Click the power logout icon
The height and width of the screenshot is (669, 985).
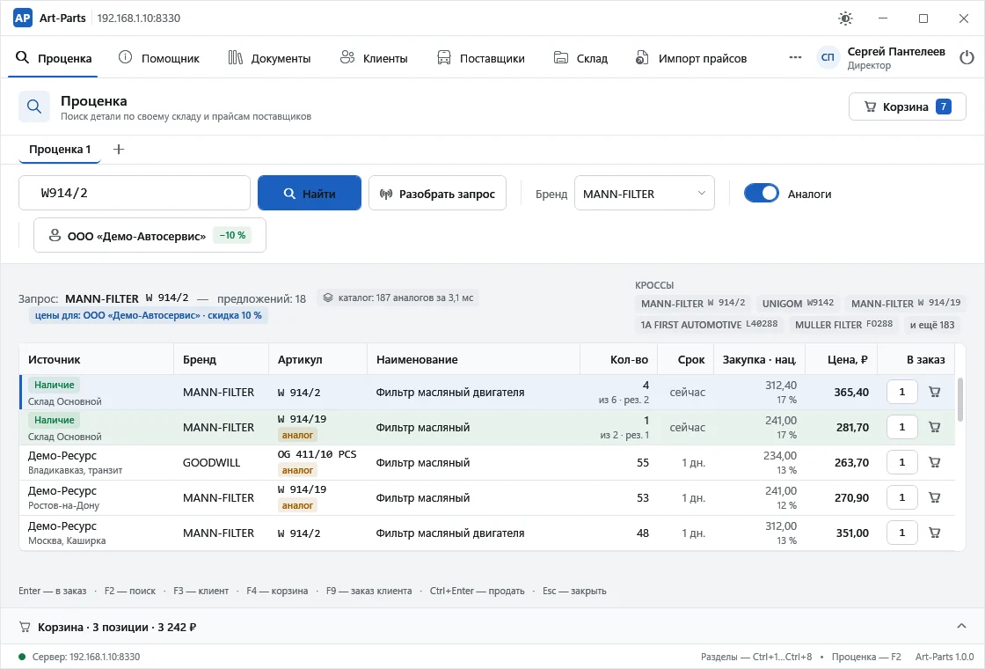(x=967, y=58)
